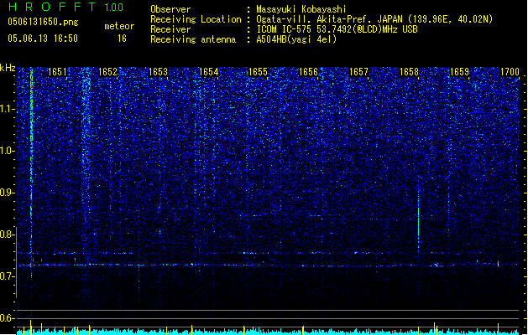Viewport: 528px width, 335px height.
Task: Click the HROFFT 1.0.0 title text
Action: click(x=65, y=7)
